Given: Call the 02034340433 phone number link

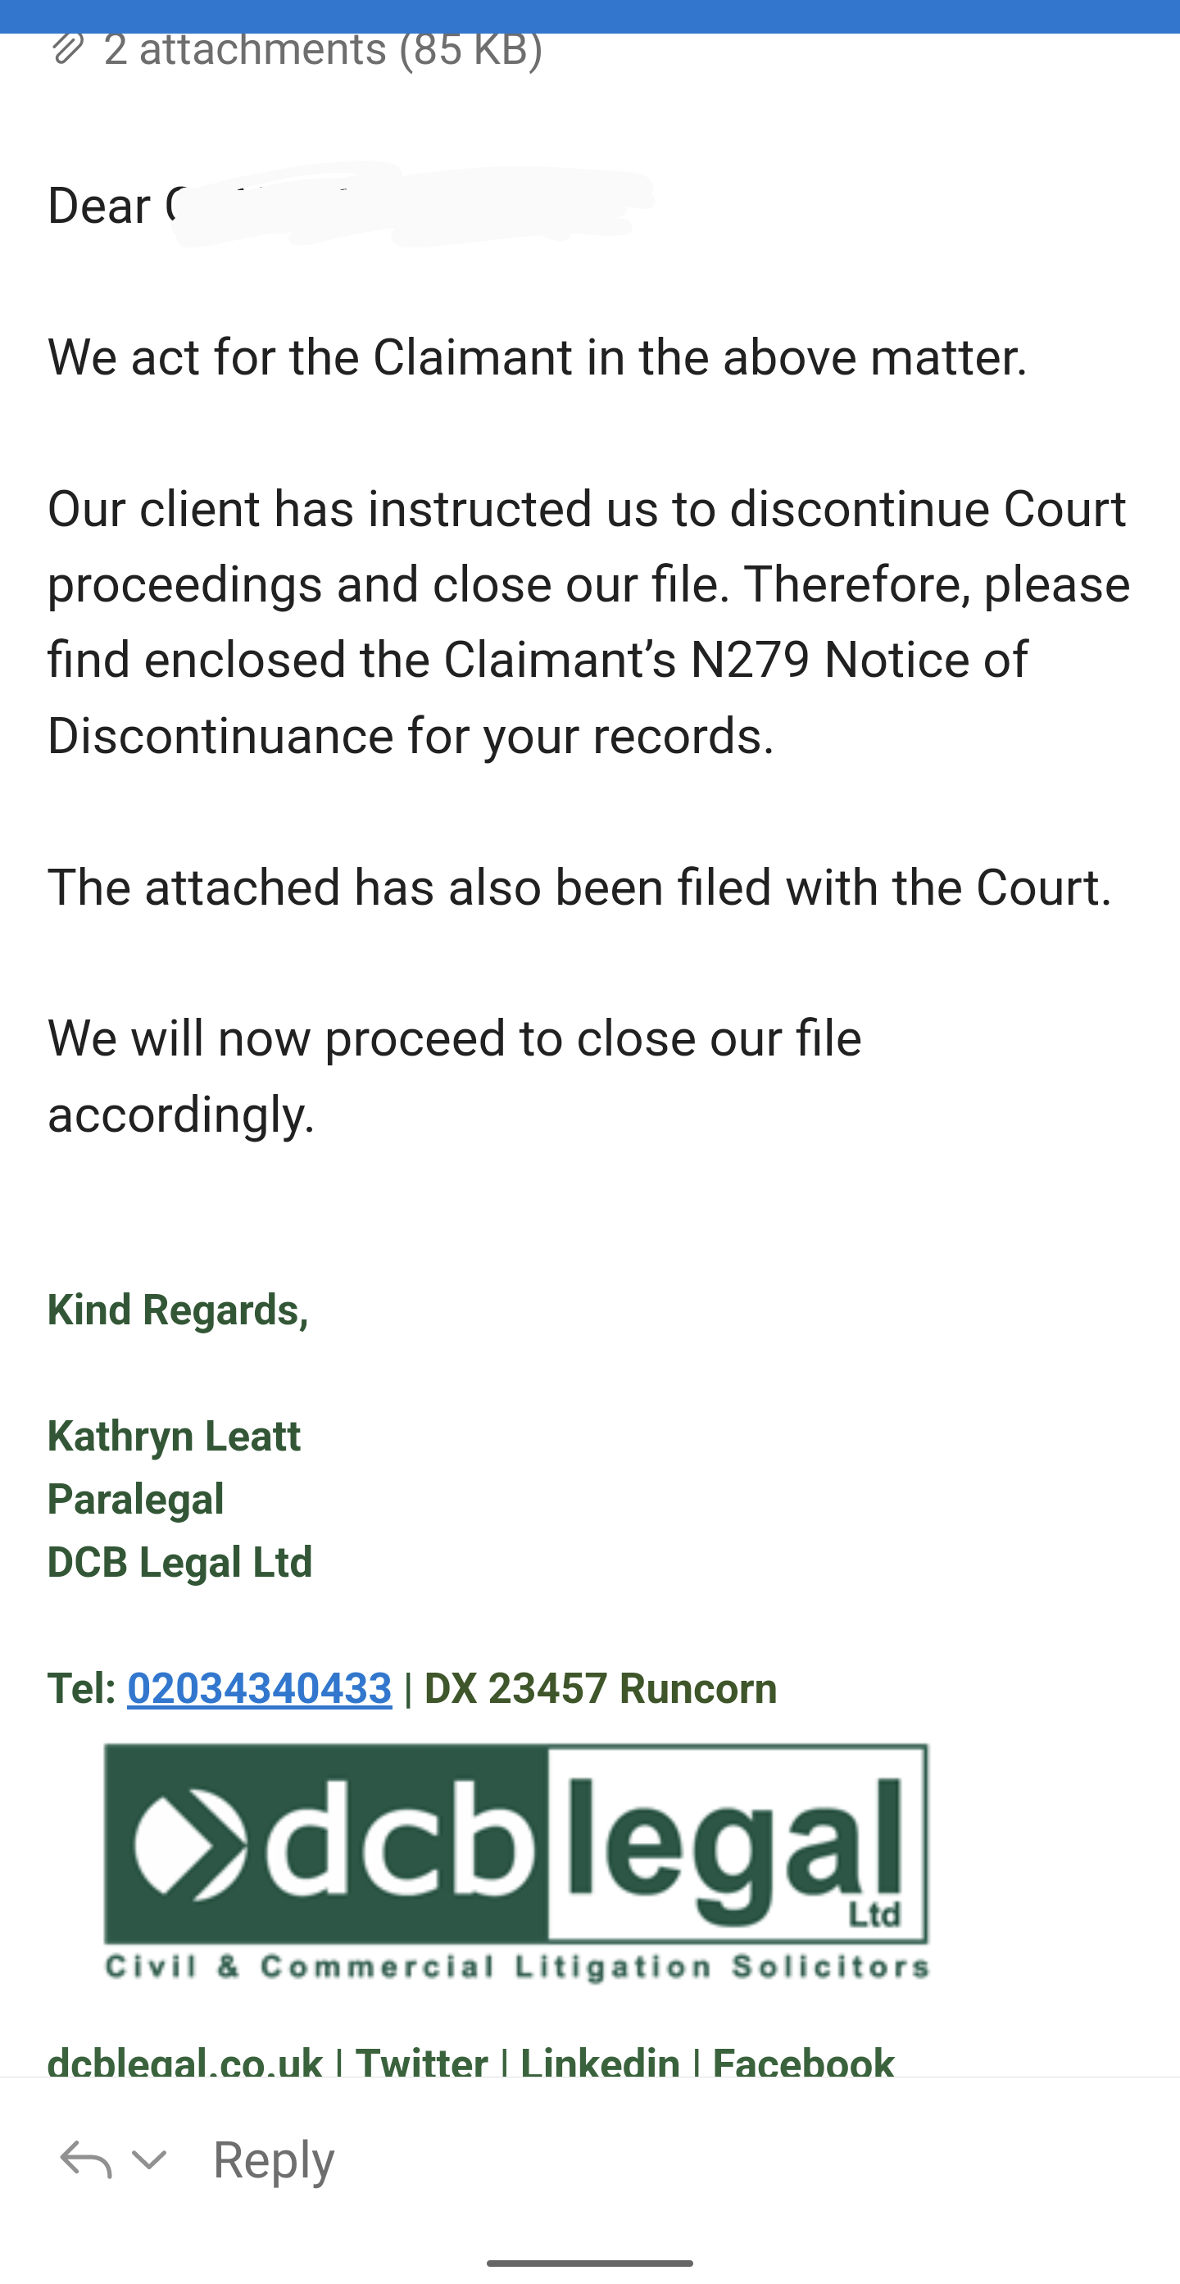Looking at the screenshot, I should [259, 1688].
